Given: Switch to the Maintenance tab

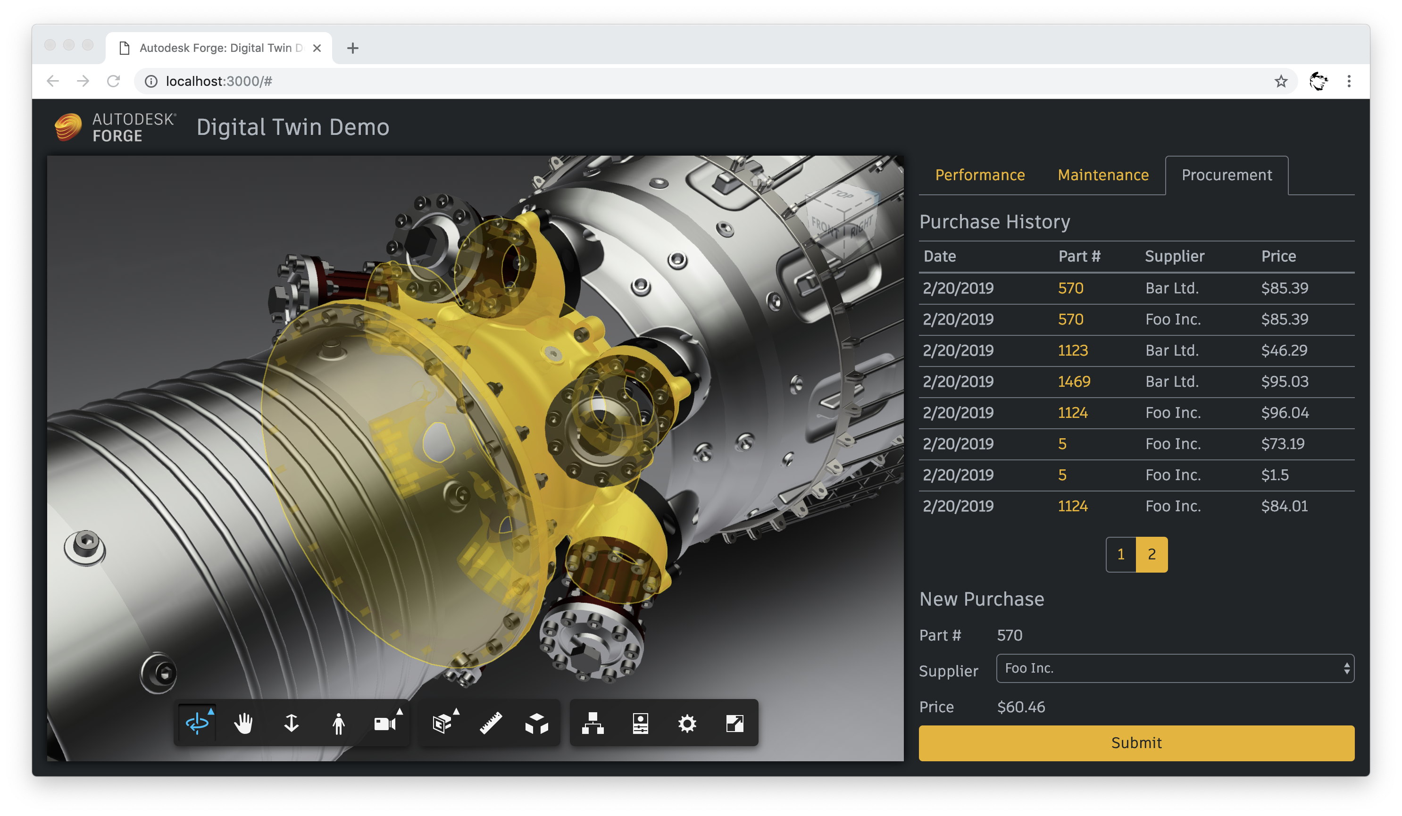Looking at the screenshot, I should click(1103, 175).
